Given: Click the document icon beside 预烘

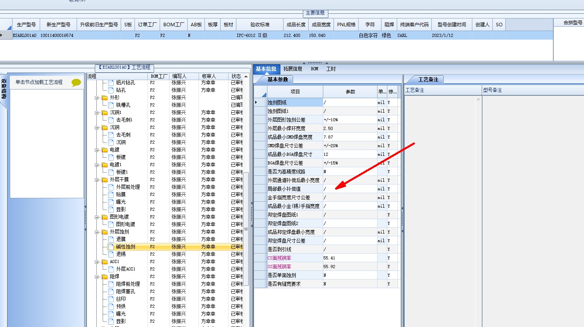Looking at the screenshot, I should coord(111,307).
